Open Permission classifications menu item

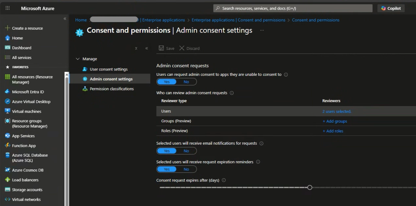click(111, 89)
